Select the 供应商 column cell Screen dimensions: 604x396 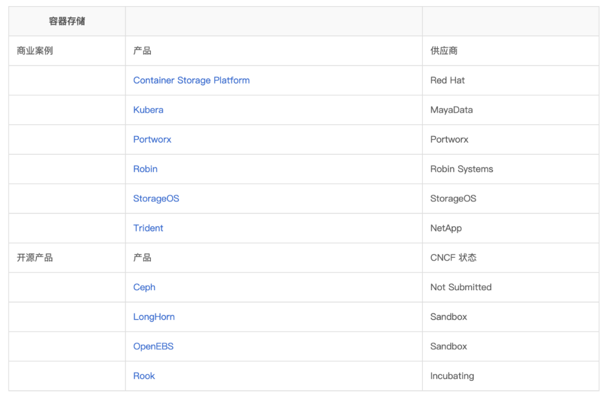coord(444,51)
